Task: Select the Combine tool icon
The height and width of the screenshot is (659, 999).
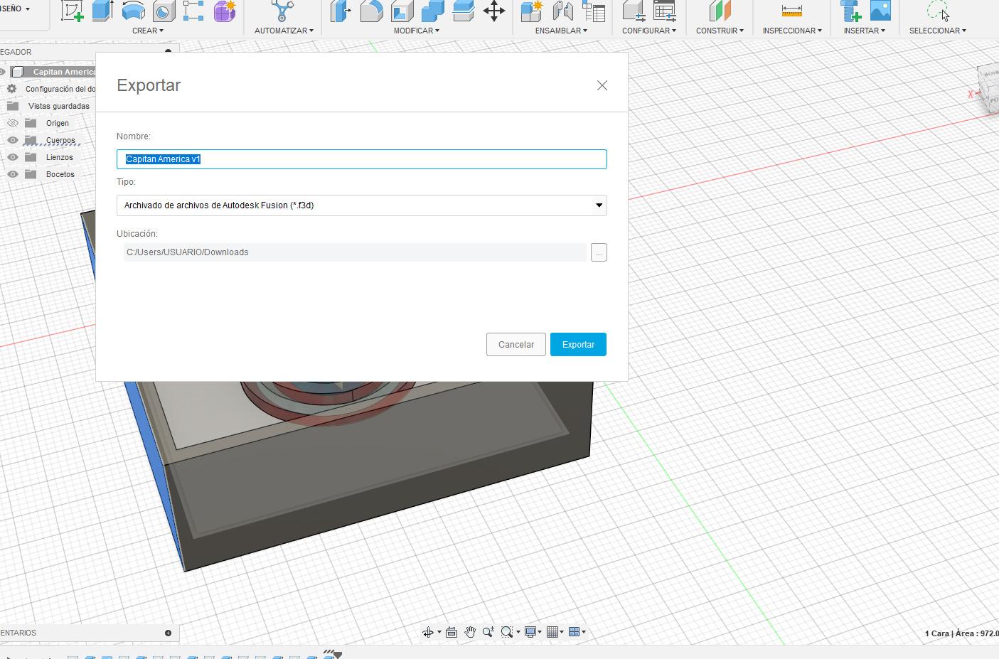Action: tap(432, 11)
